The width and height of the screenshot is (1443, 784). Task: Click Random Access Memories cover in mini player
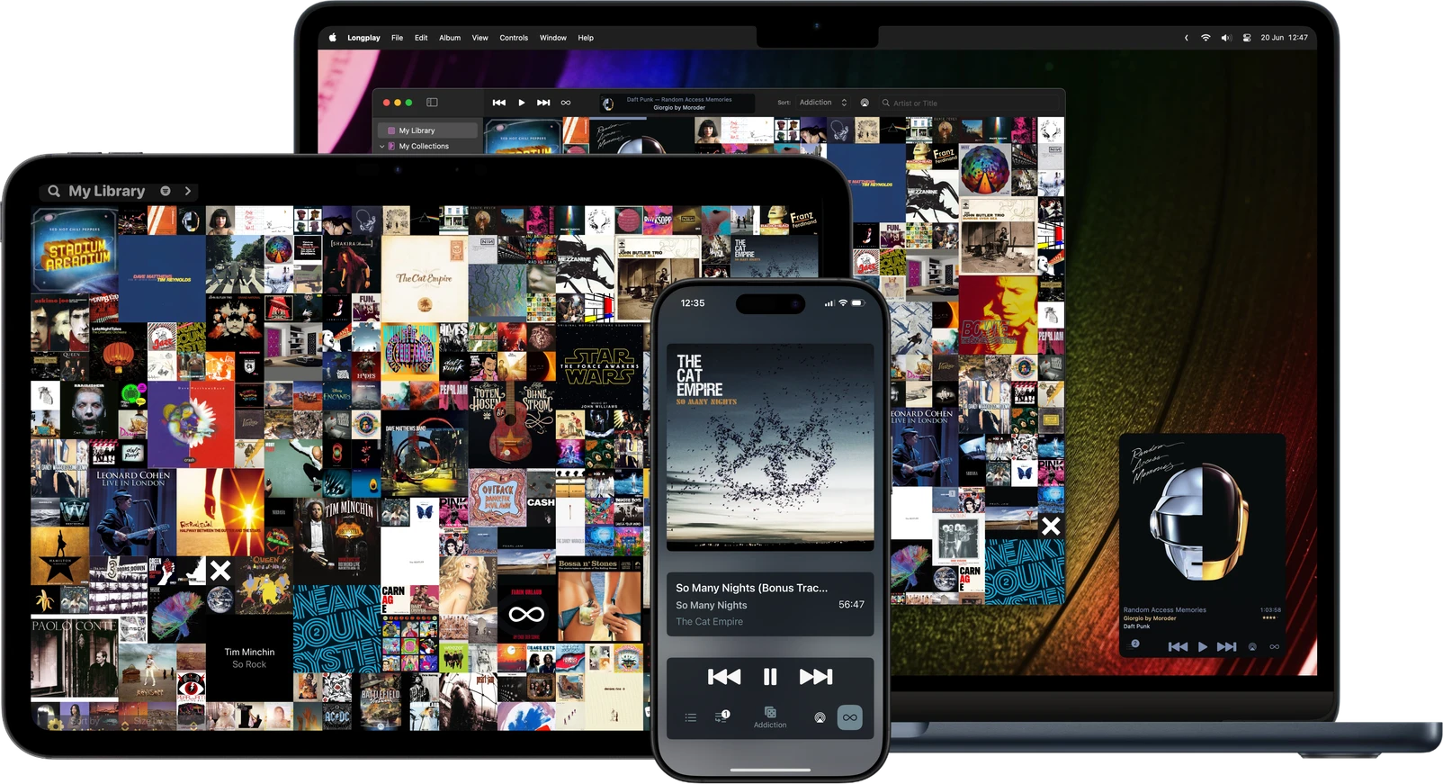point(1202,518)
